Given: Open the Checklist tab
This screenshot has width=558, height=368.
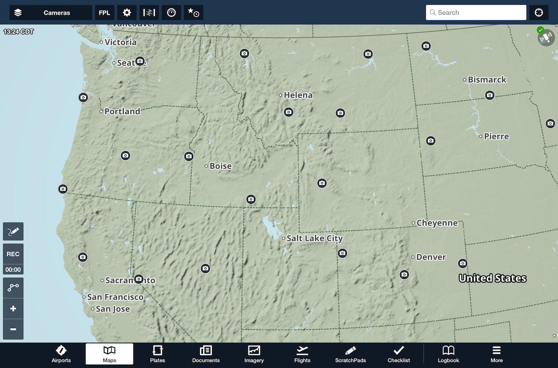Looking at the screenshot, I should [x=399, y=354].
